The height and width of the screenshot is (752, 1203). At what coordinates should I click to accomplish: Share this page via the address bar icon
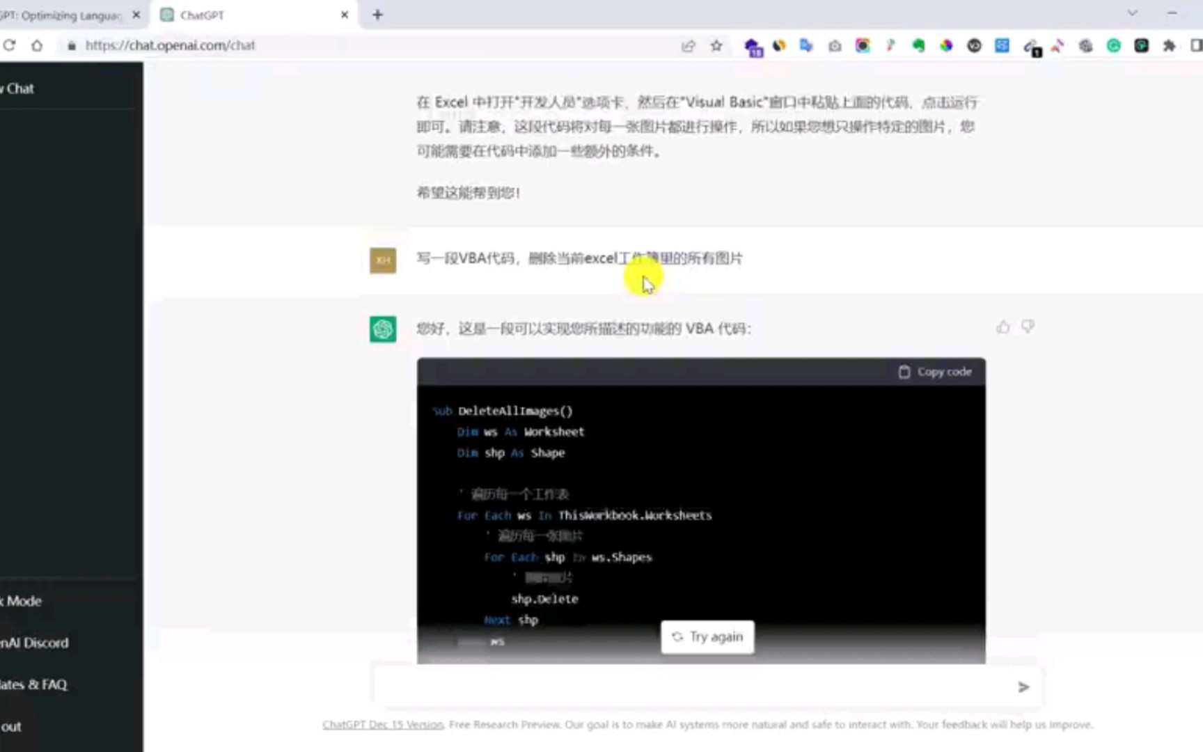(x=689, y=46)
